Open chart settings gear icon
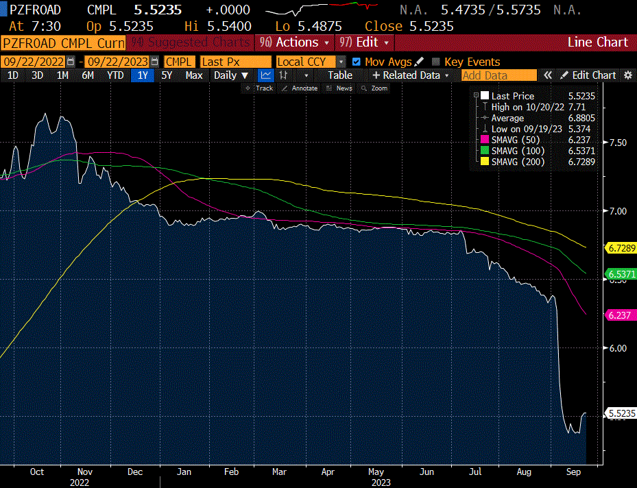 (628, 75)
